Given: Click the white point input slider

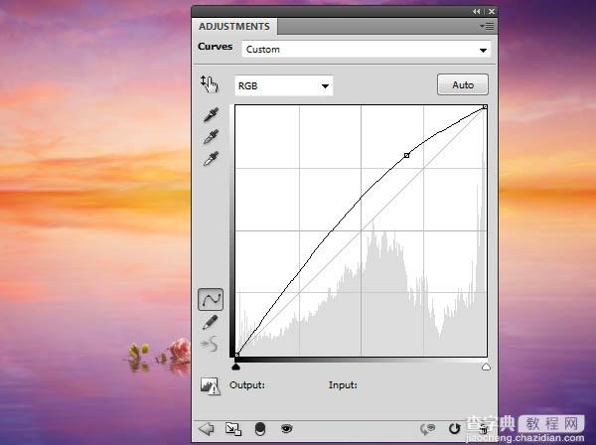Looking at the screenshot, I should [x=486, y=367].
